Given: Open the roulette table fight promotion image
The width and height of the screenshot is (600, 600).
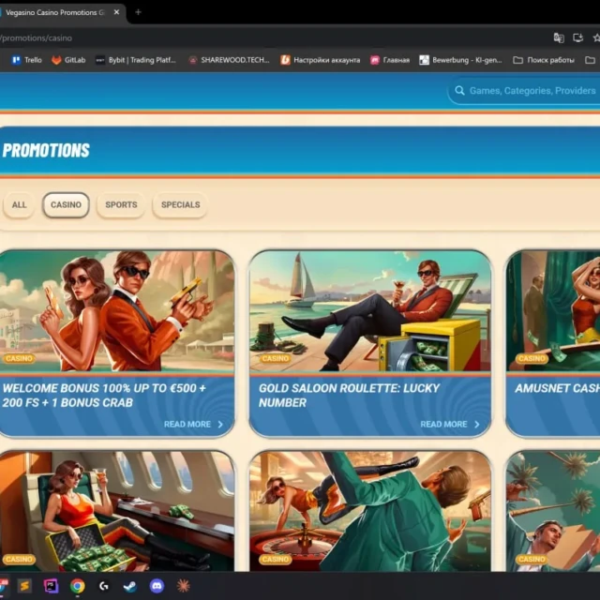Looking at the screenshot, I should (x=370, y=511).
